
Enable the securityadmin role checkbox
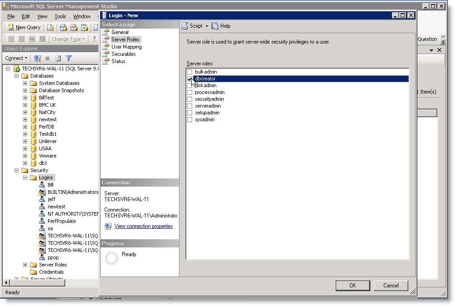click(190, 99)
